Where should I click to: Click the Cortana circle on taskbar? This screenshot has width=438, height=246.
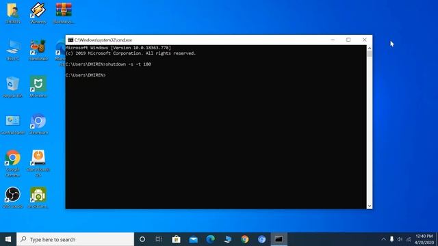tap(142, 239)
